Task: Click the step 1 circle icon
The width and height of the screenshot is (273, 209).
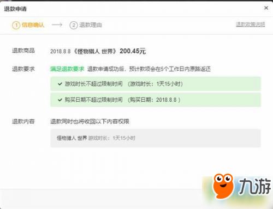Action: pyautogui.click(x=16, y=25)
